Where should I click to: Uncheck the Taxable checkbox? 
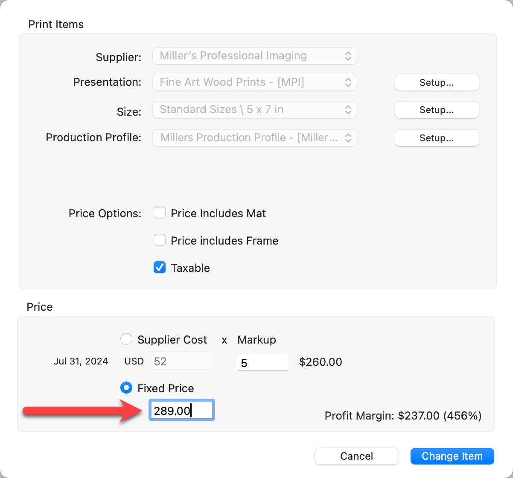click(x=160, y=268)
